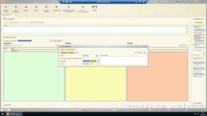
Task: Collapse the Продажи group in right panel
Action: coord(193,23)
